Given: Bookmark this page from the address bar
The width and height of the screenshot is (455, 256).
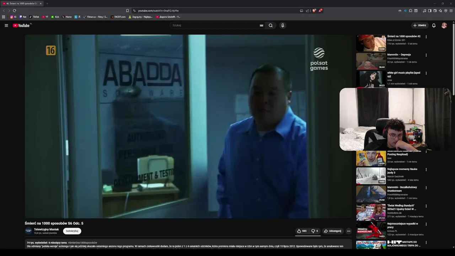Looking at the screenshot, I should 127,11.
